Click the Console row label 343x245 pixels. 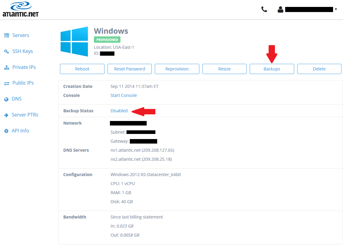[x=72, y=95]
